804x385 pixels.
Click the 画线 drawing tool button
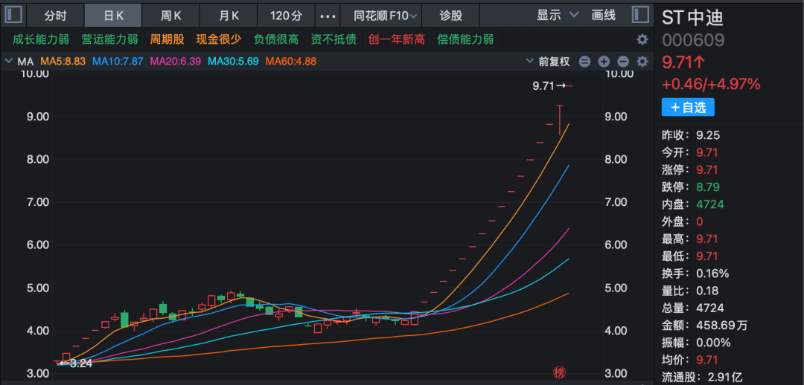603,16
